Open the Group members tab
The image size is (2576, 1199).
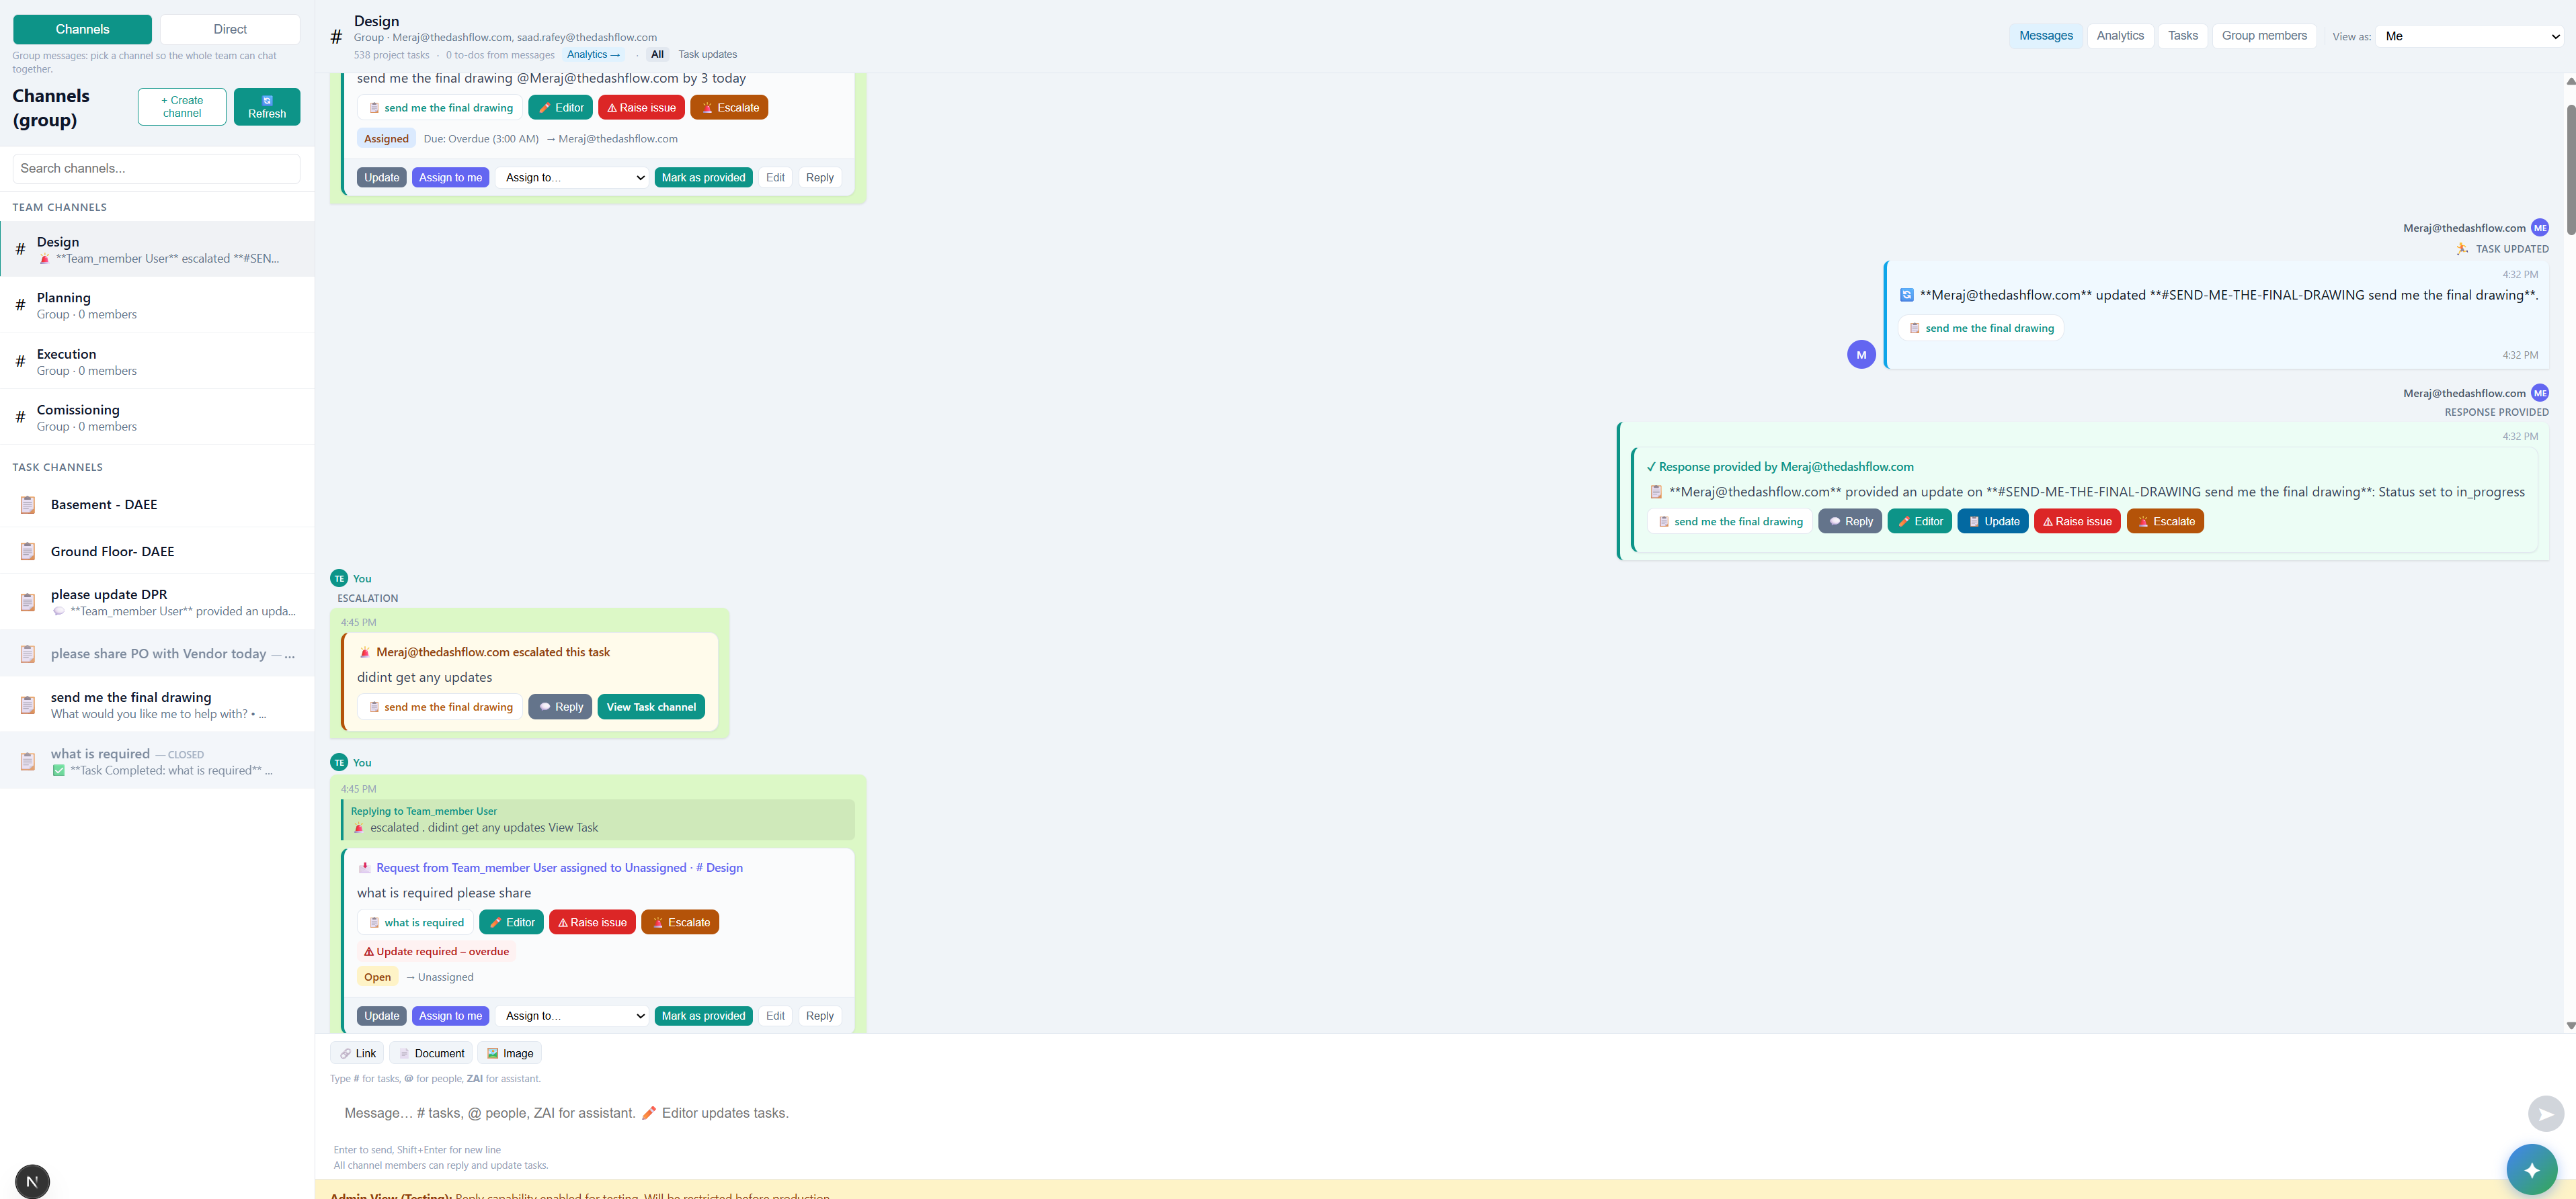(x=2264, y=35)
